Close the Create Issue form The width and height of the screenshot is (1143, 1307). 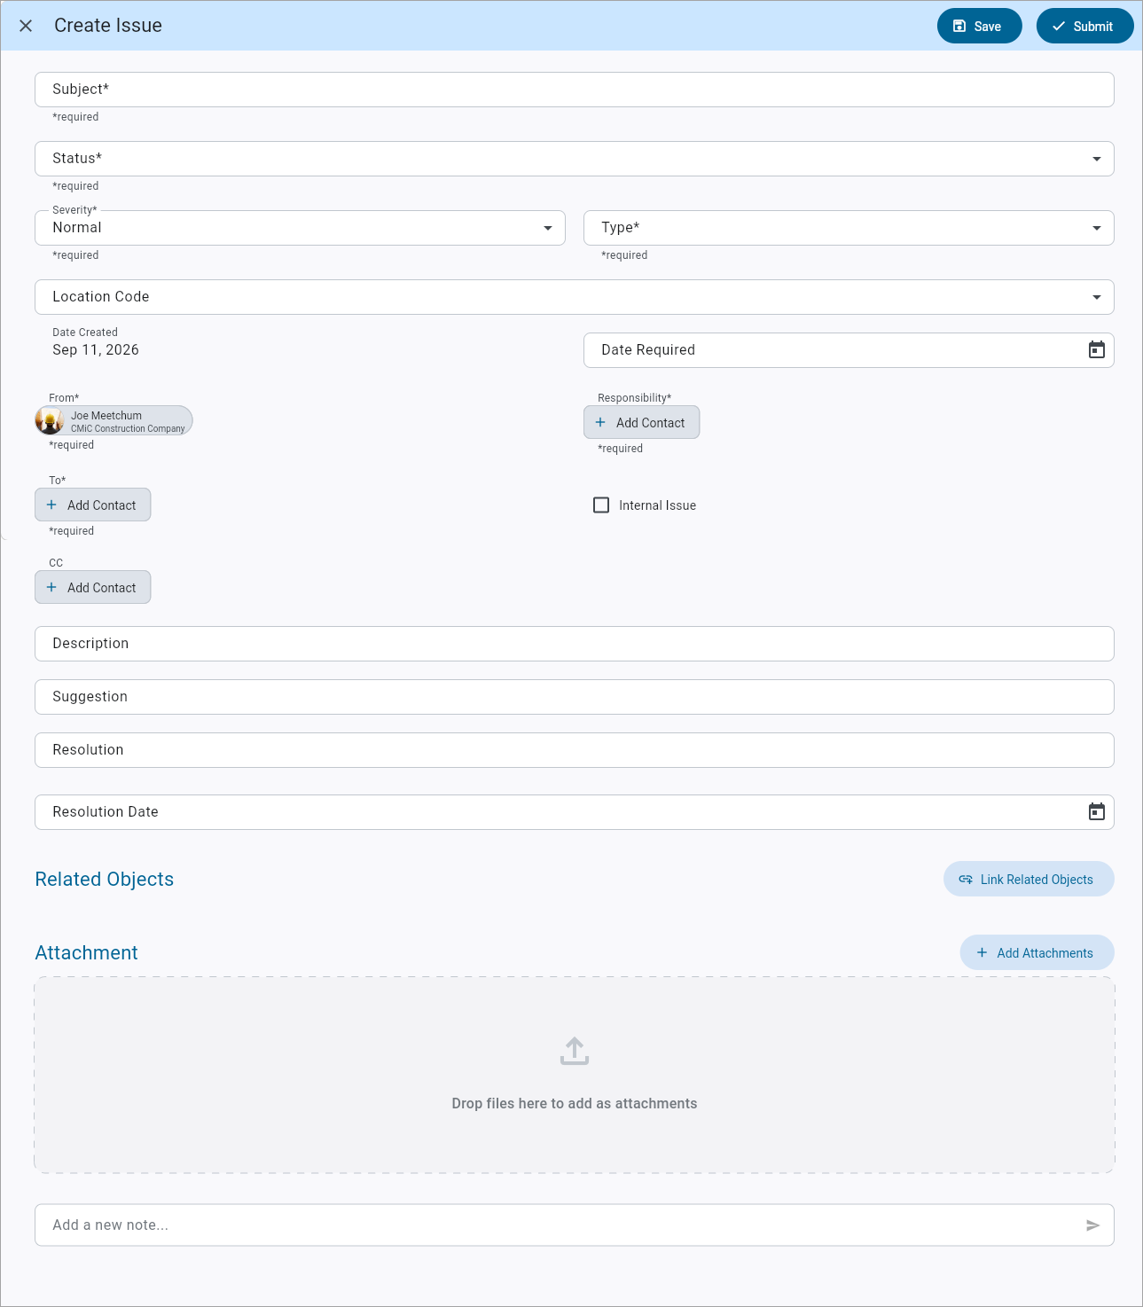26,26
